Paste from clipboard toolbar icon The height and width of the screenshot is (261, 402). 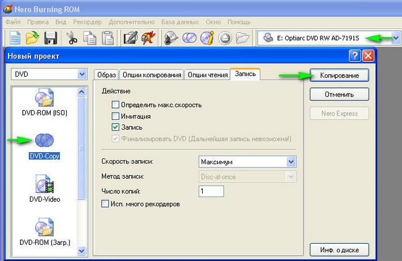(108, 38)
